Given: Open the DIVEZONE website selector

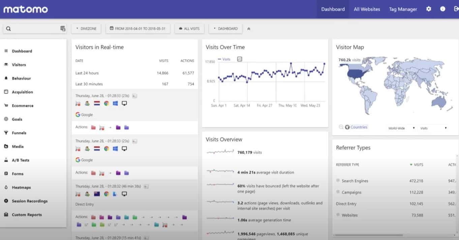Looking at the screenshot, I should point(86,29).
